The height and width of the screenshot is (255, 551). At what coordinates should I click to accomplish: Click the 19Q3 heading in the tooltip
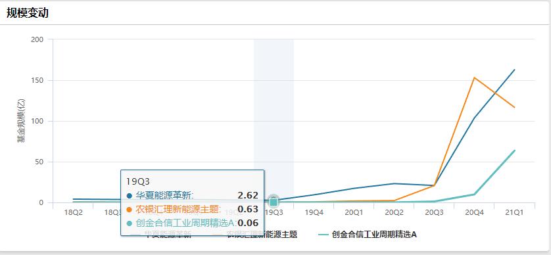point(138,181)
